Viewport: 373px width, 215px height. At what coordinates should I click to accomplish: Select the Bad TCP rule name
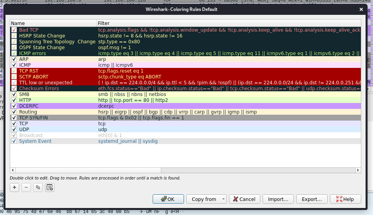[29, 30]
